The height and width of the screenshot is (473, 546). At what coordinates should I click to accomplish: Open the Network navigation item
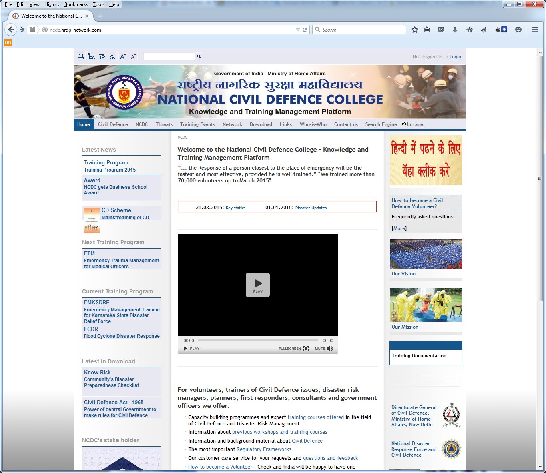(232, 124)
